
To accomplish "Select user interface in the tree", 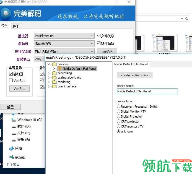I will tap(67, 87).
